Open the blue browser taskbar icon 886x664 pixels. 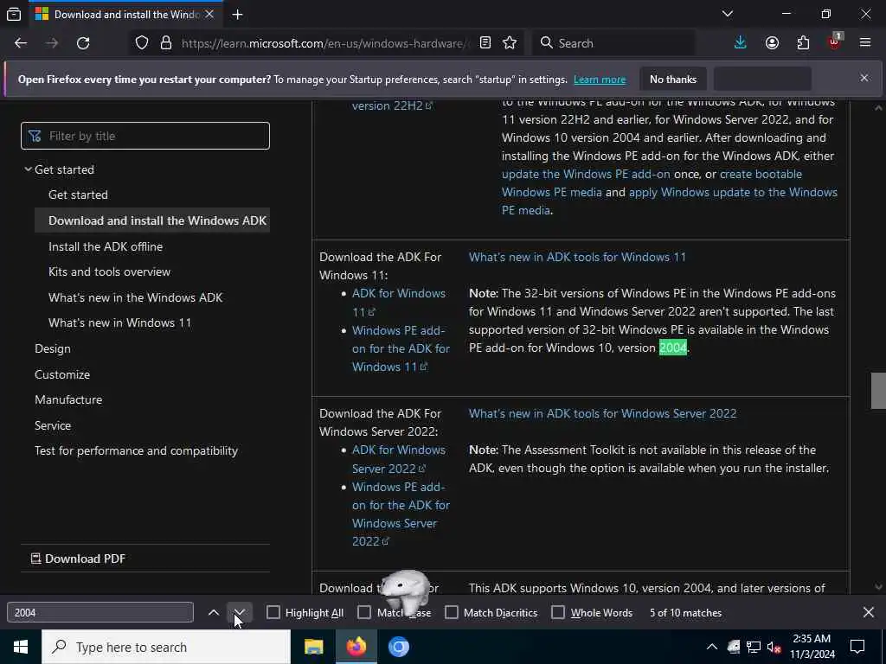(x=398, y=647)
